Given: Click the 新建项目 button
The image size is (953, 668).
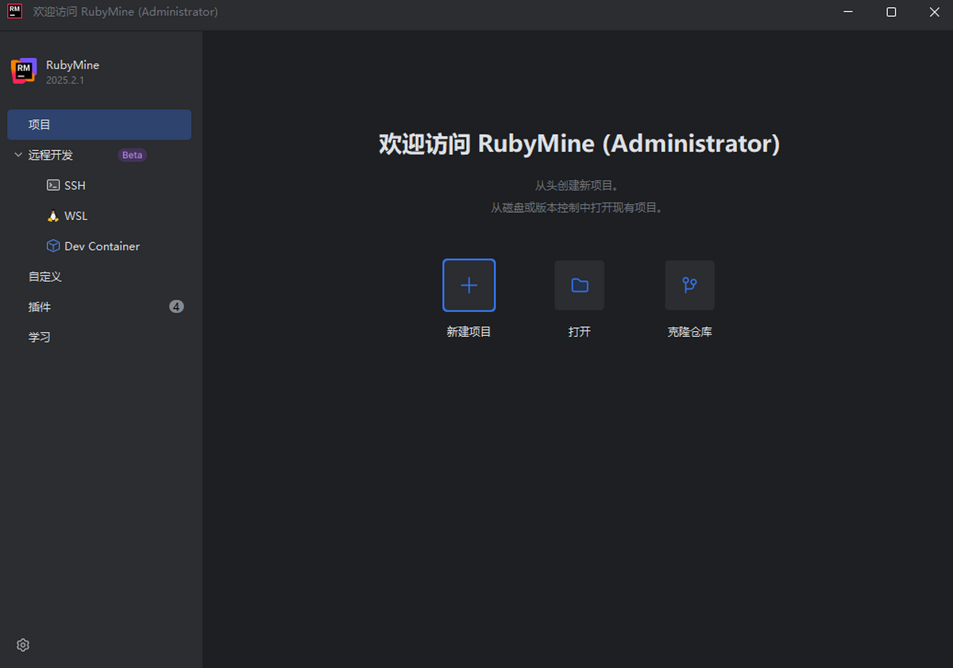Looking at the screenshot, I should tap(469, 332).
